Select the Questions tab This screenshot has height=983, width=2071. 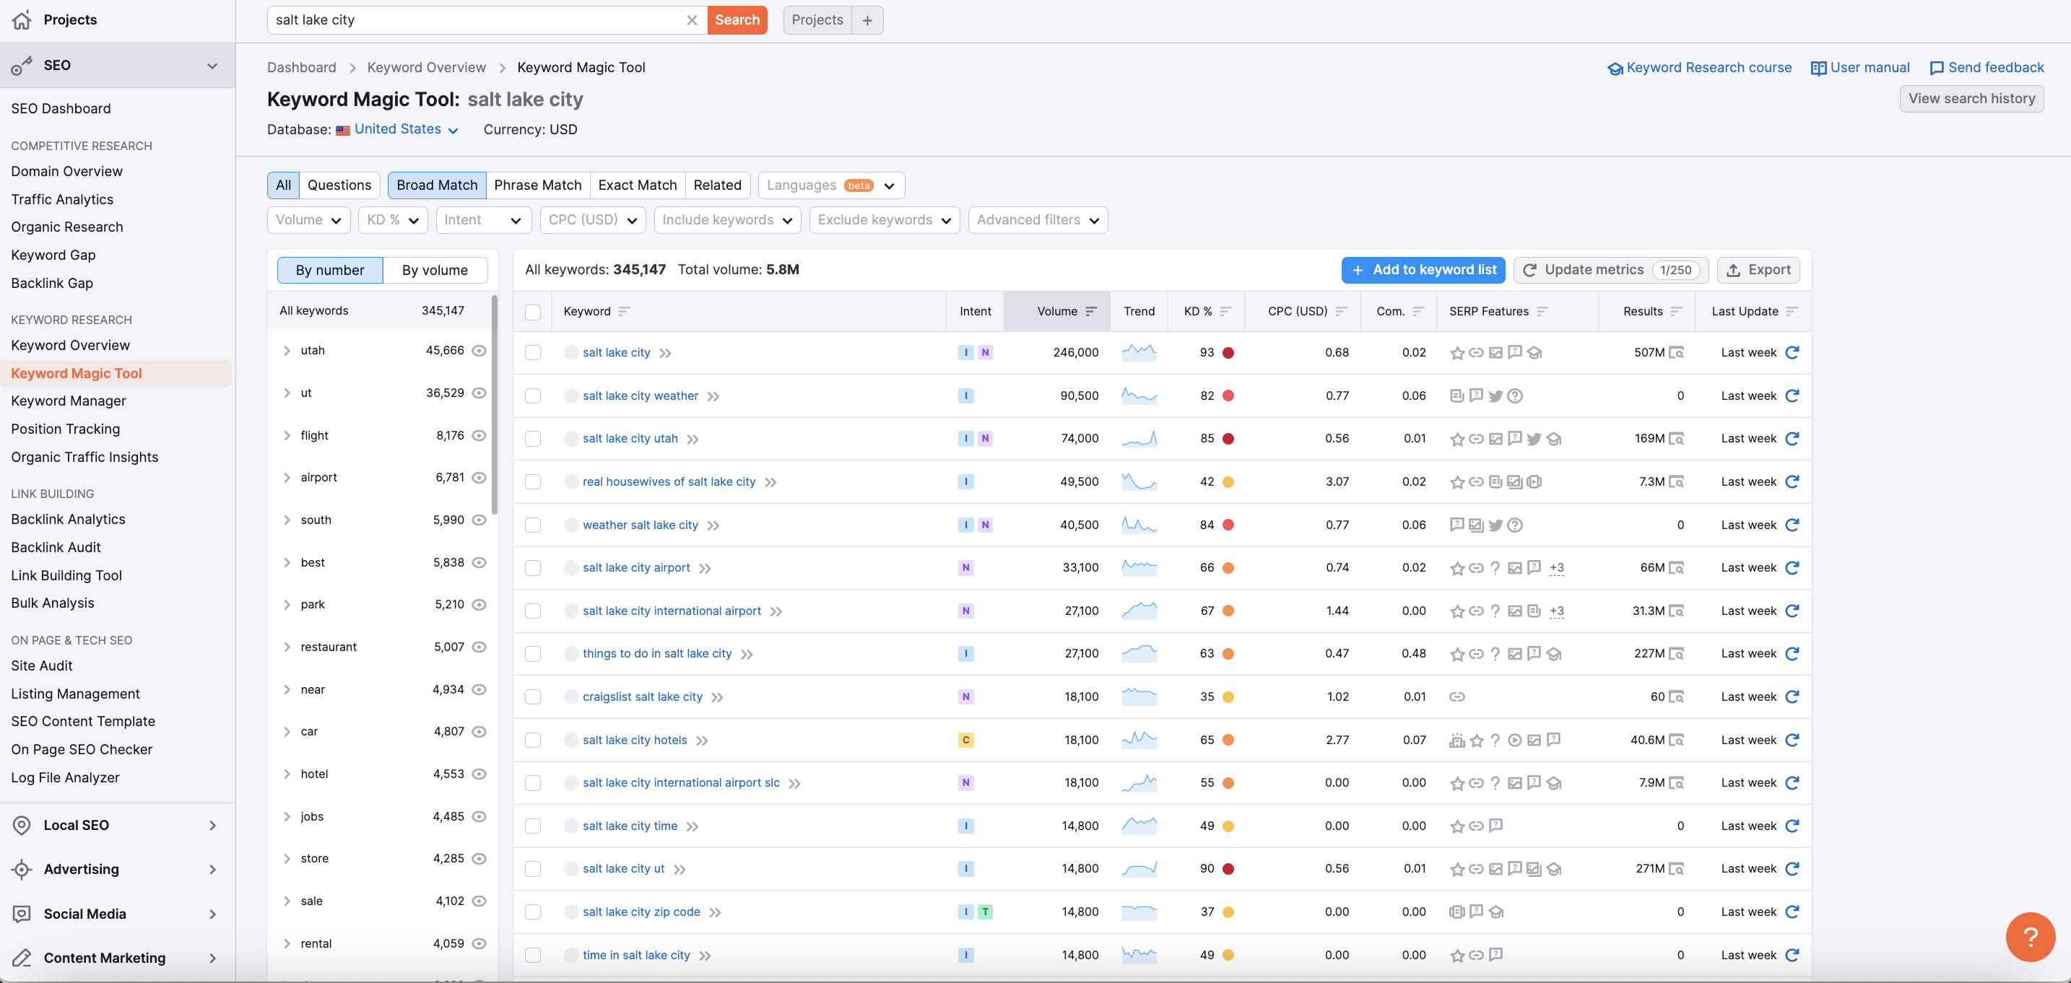(339, 185)
